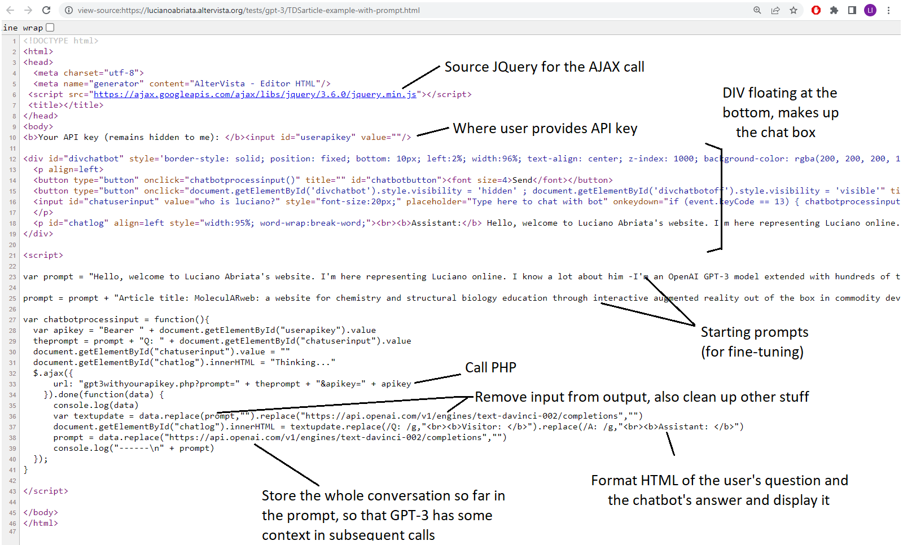Click the theprompt = prompt + "Q: " line
Viewport: 903px width, 545px height.
tap(222, 341)
